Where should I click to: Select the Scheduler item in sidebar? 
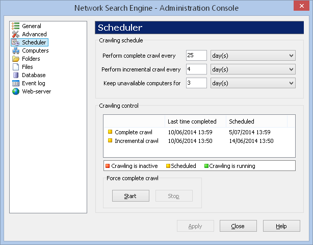[x=30, y=42]
